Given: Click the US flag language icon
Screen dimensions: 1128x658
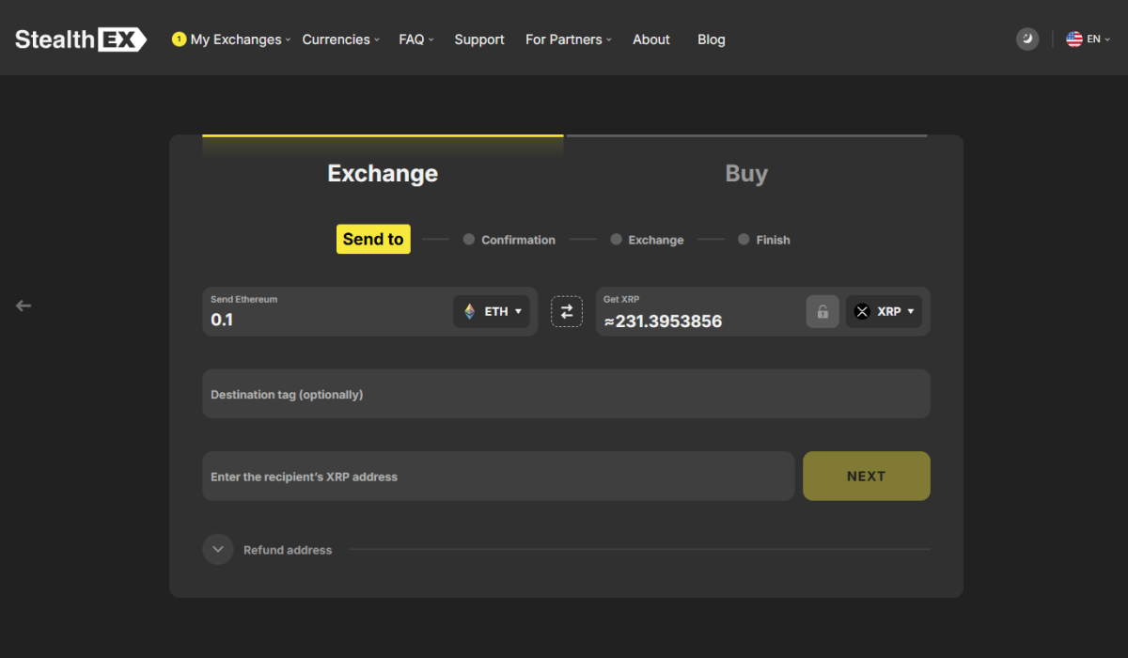Looking at the screenshot, I should pyautogui.click(x=1073, y=39).
